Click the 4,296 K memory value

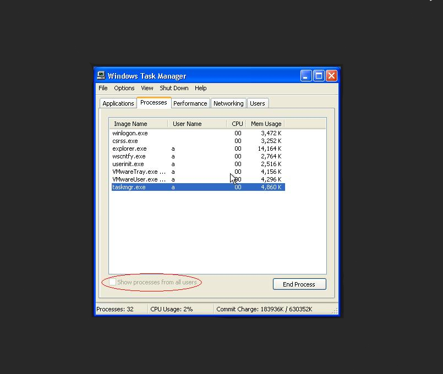[271, 179]
